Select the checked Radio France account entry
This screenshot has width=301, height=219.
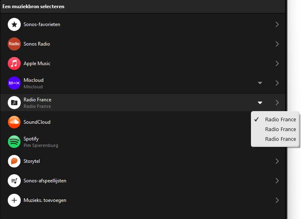point(280,119)
